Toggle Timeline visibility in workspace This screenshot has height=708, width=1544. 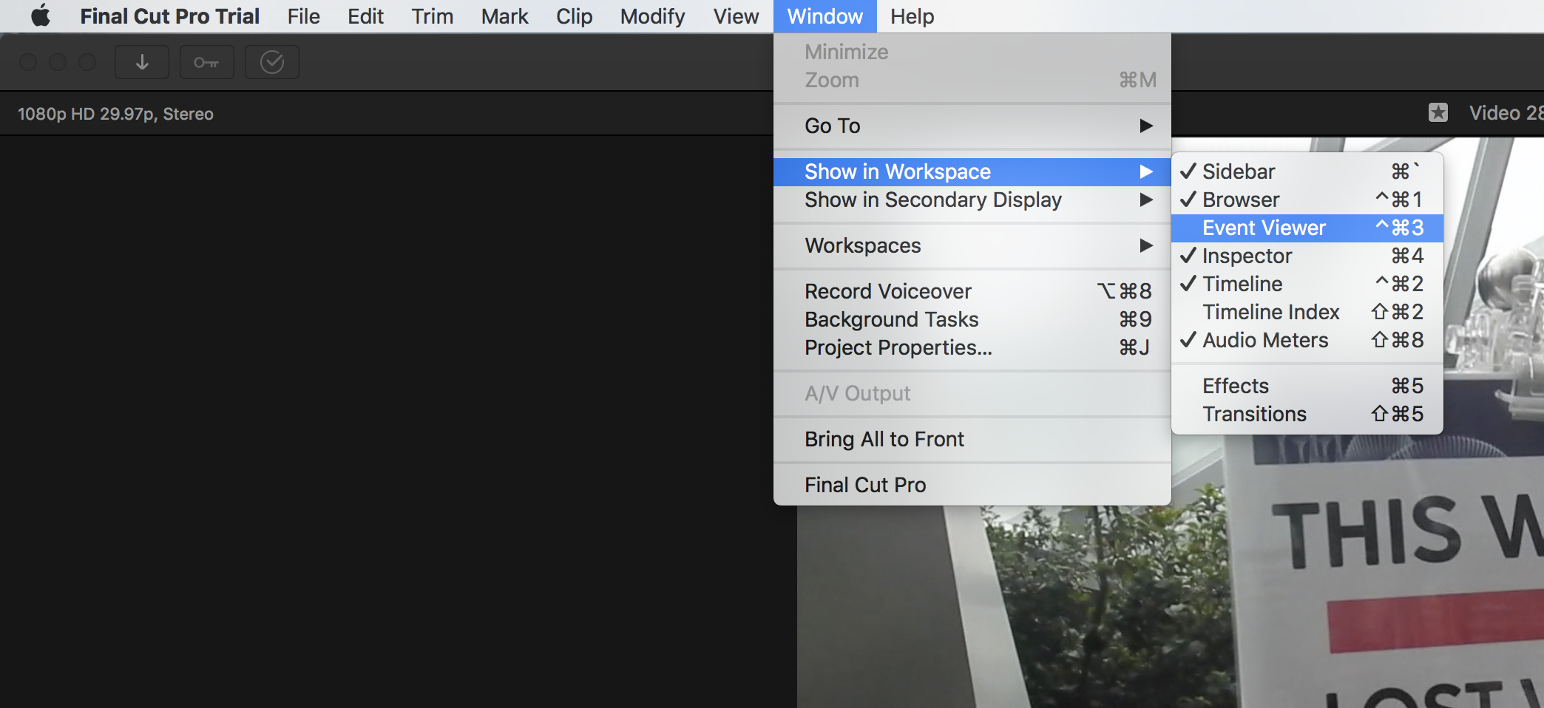point(1307,284)
